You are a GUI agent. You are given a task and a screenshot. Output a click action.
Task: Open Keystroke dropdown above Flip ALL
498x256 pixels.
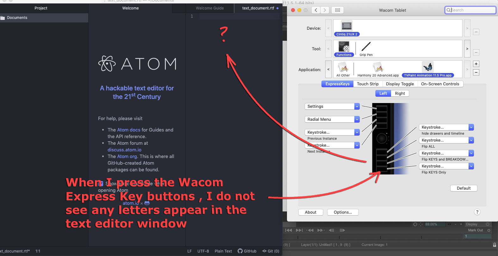coord(446,140)
